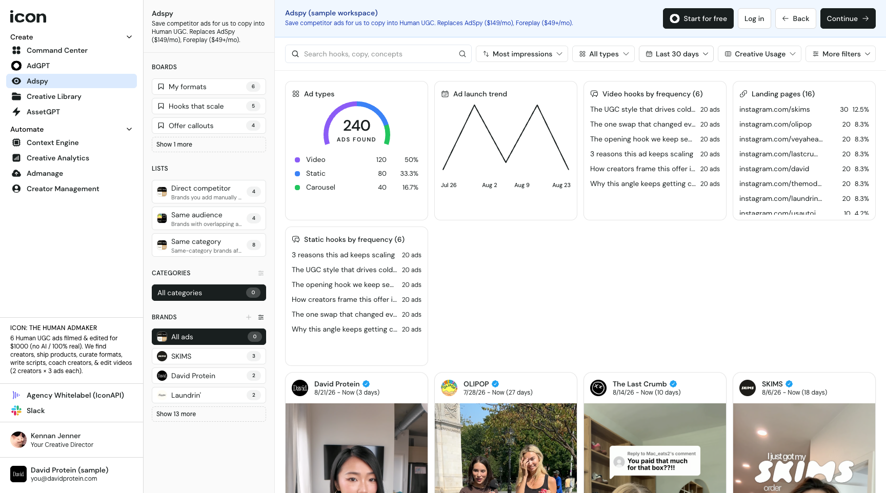Open the My formats board
The height and width of the screenshot is (493, 886).
tap(209, 87)
